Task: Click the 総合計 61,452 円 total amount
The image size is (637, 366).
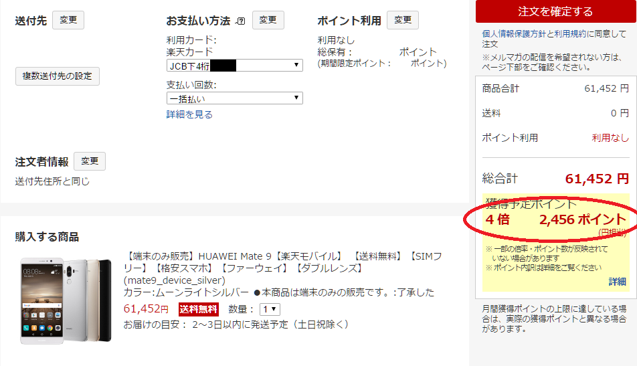Action: point(555,179)
